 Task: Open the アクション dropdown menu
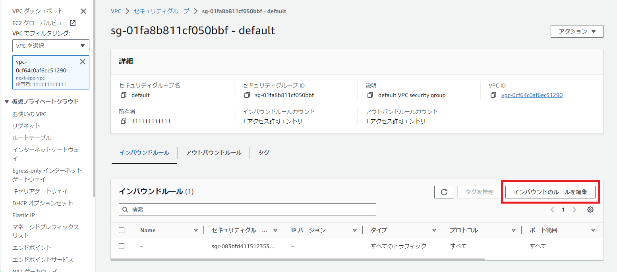pos(577,31)
